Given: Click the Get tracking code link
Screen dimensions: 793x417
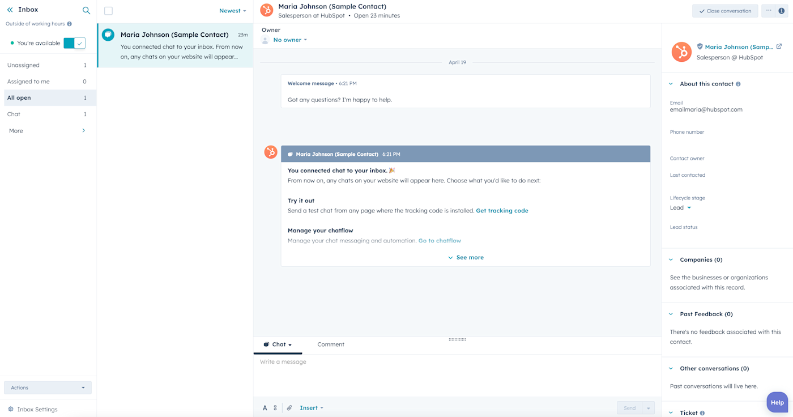Looking at the screenshot, I should point(502,211).
